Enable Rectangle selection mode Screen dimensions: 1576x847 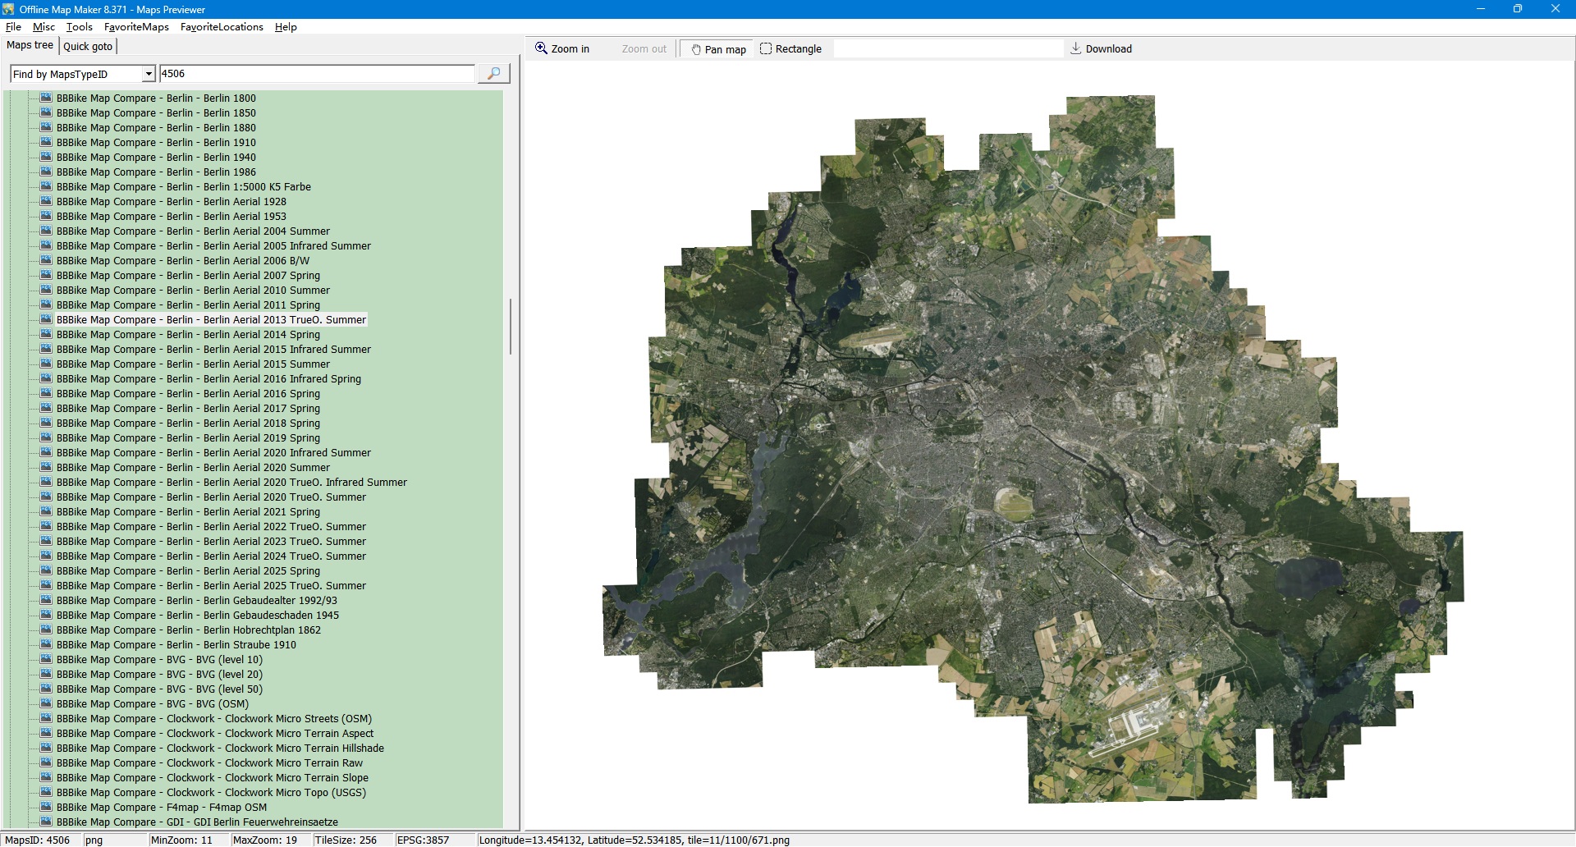(791, 49)
